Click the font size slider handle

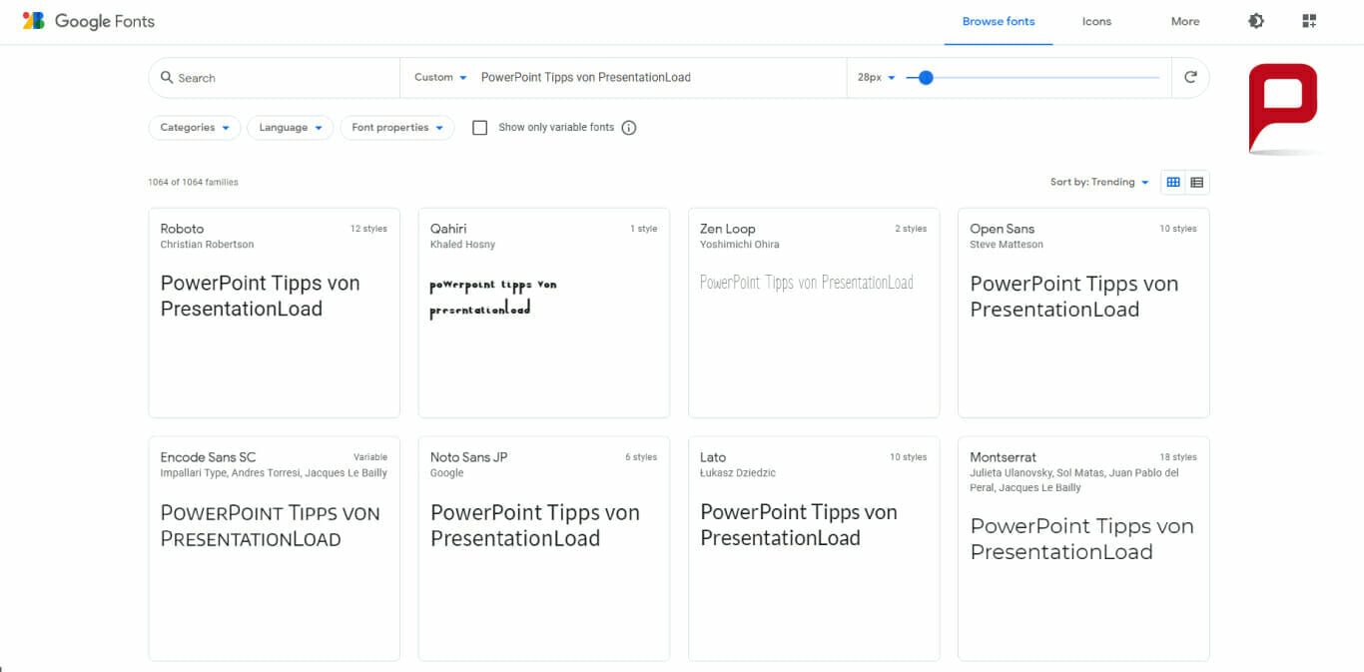click(926, 77)
